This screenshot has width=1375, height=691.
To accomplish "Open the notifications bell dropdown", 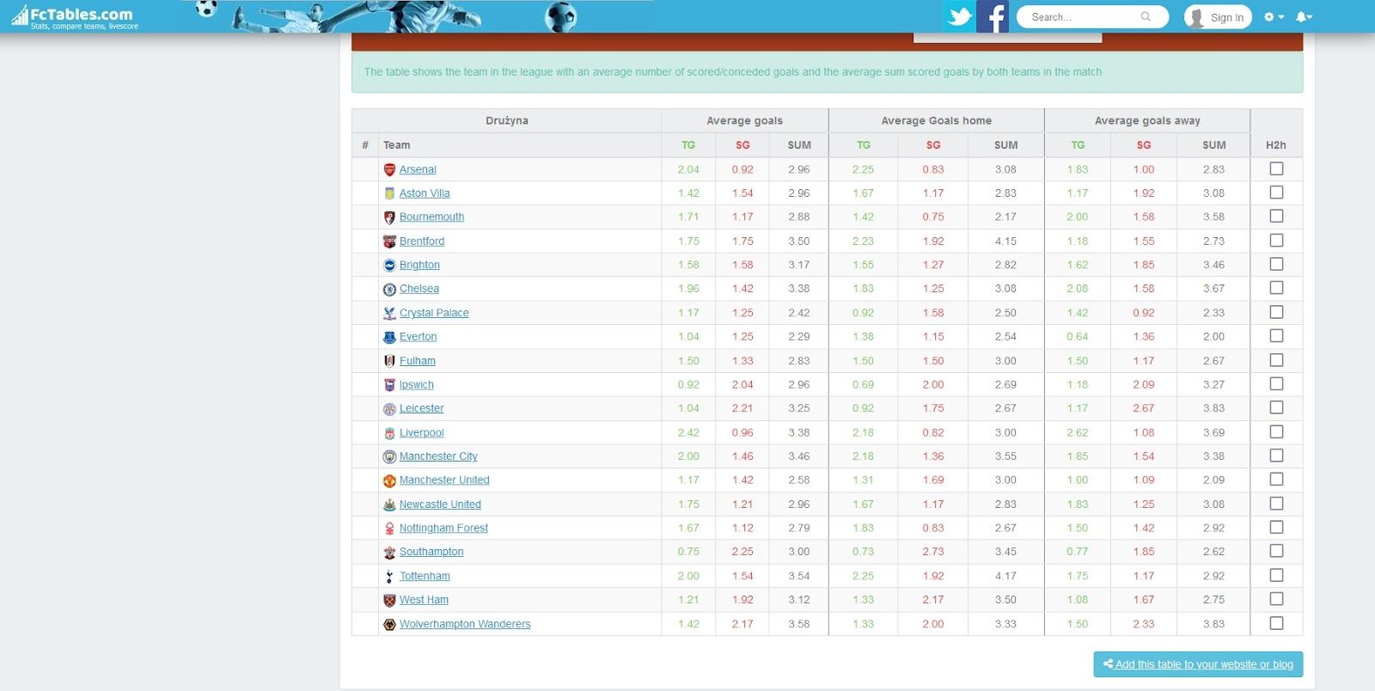I will coord(1304,16).
